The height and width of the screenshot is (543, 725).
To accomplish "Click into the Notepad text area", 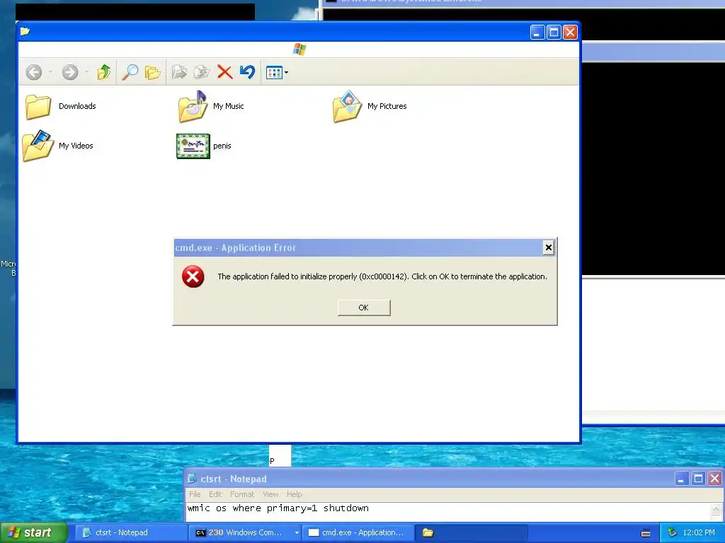I will point(447,512).
